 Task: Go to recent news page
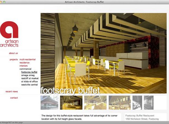point(12,92)
